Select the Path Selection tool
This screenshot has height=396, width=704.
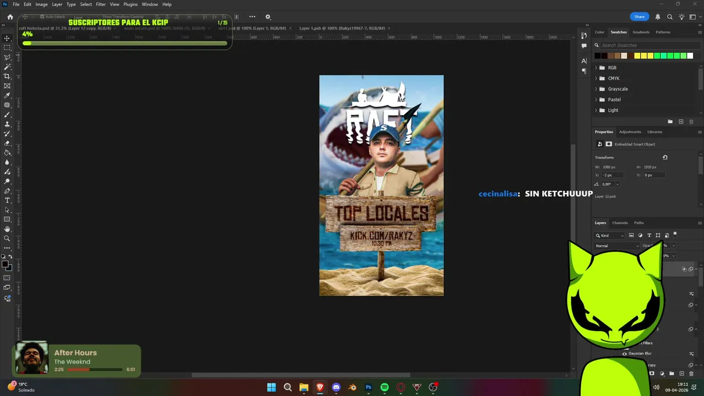(x=7, y=210)
